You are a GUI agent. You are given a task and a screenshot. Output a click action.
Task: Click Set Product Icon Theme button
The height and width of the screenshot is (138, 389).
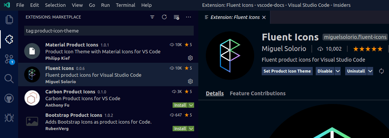point(287,71)
